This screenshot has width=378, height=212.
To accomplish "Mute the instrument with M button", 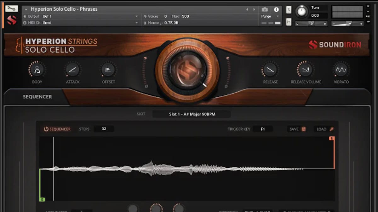I will [x=289, y=22].
